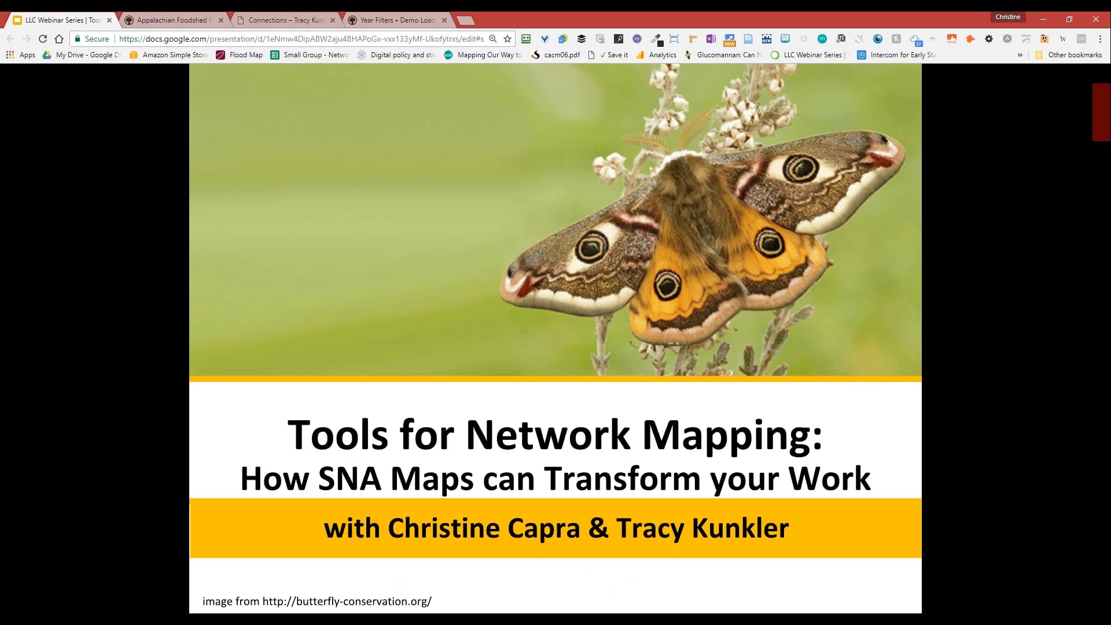Open the screenshot capture frame extension
Screen dimensions: 1111x625
pos(674,39)
